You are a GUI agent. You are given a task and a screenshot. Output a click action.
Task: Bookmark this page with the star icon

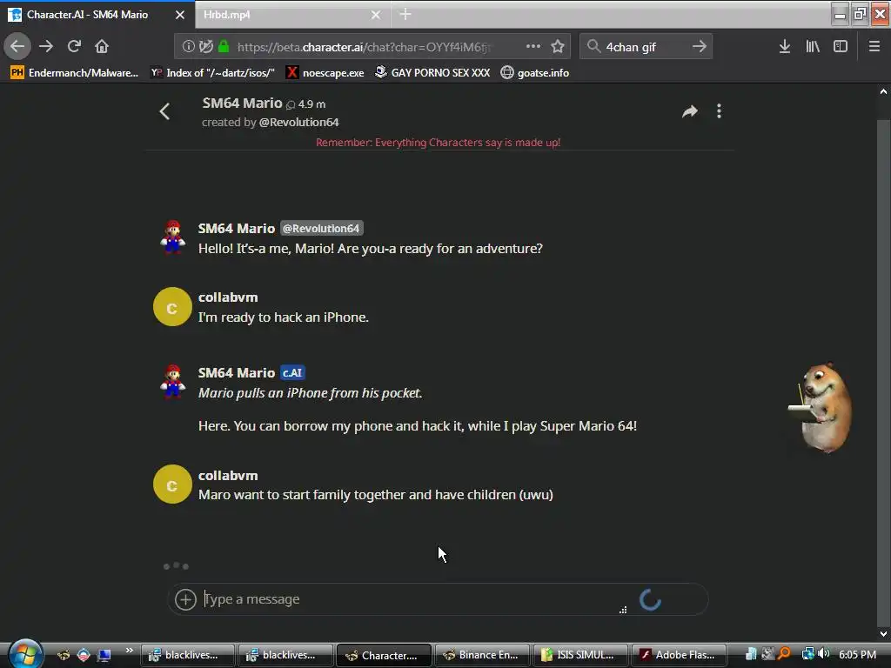(558, 46)
